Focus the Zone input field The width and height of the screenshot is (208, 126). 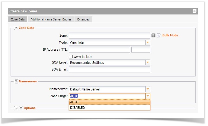110,36
